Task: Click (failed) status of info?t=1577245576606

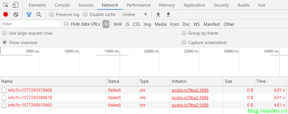Action: pos(114,90)
